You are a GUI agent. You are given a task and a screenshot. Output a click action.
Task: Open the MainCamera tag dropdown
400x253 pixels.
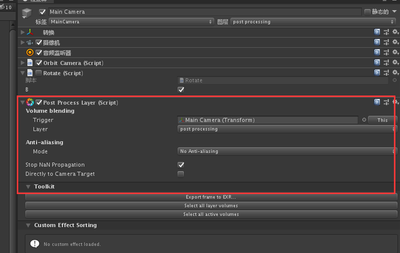(131, 22)
